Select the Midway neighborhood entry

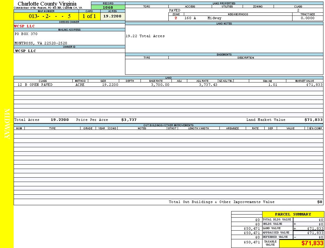[214, 18]
